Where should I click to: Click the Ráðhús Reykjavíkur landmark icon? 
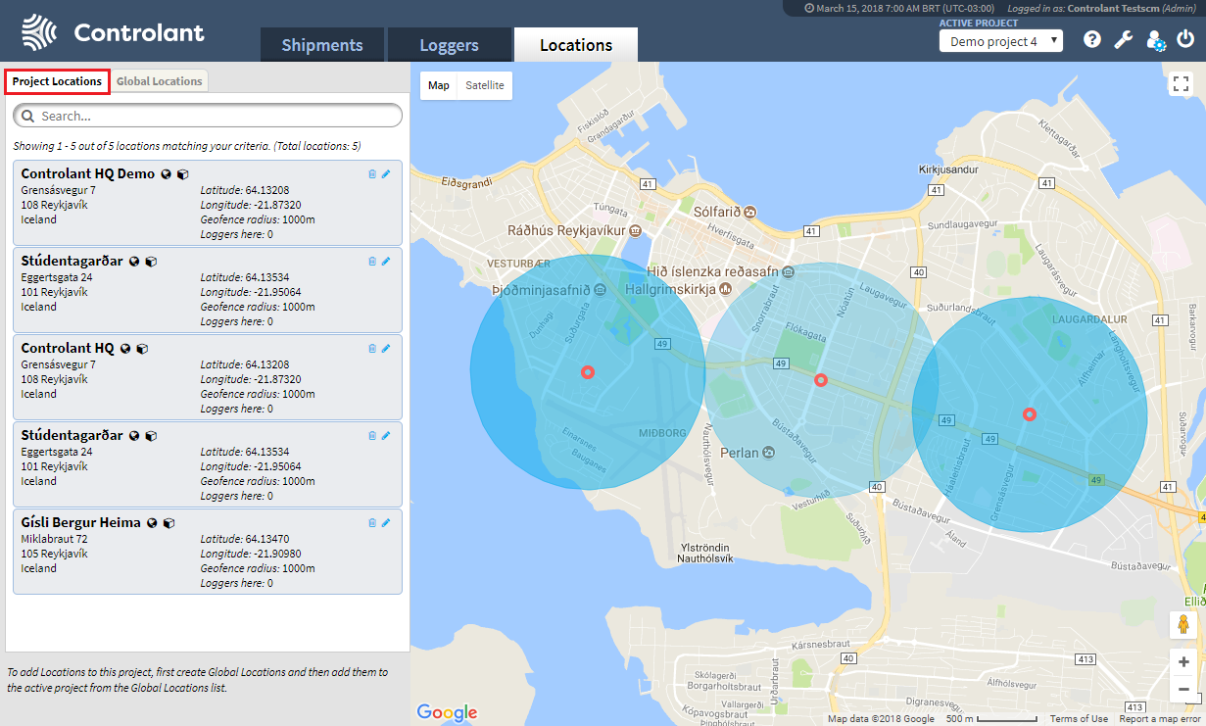[636, 230]
